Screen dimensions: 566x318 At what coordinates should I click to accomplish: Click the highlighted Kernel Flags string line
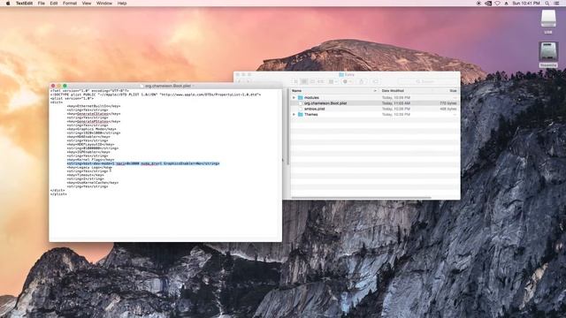coord(143,163)
